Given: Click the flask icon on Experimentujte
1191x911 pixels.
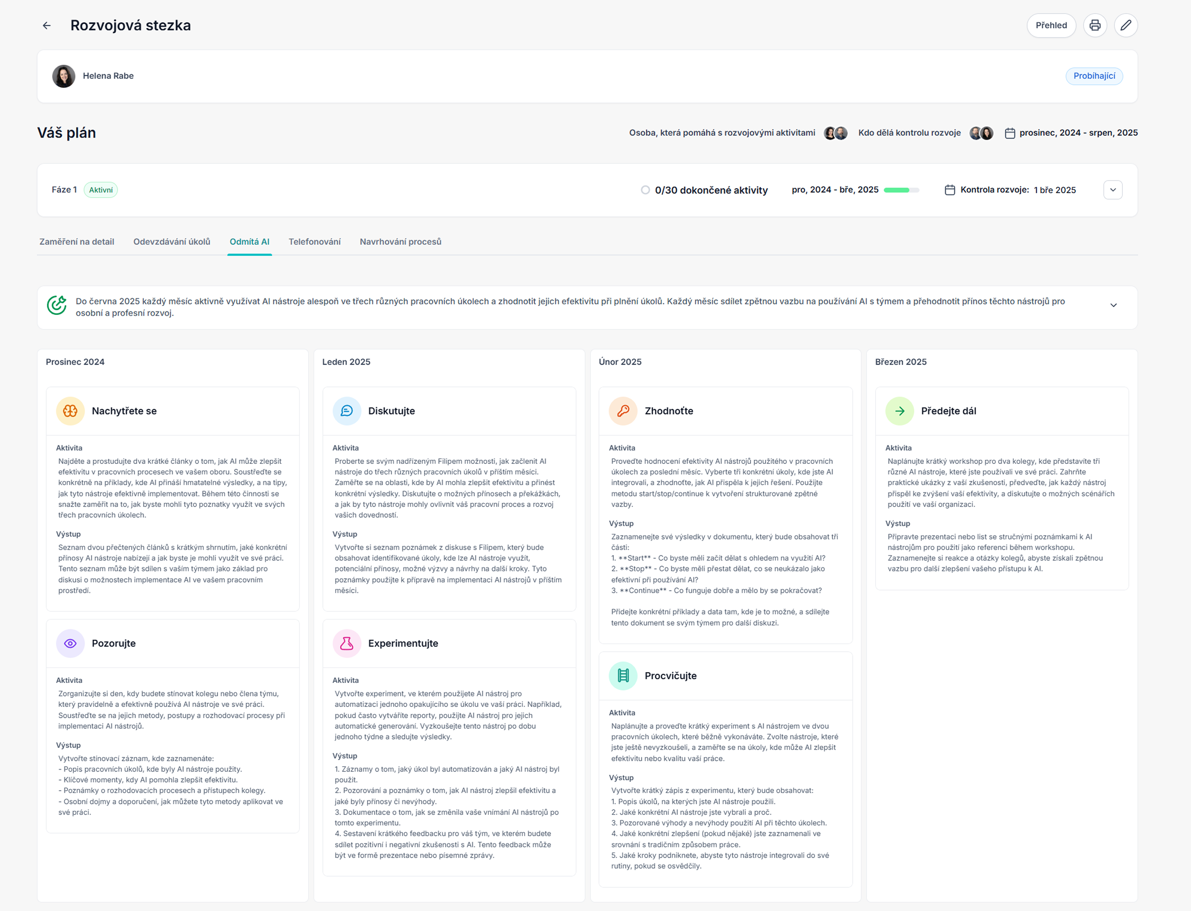Looking at the screenshot, I should 347,643.
